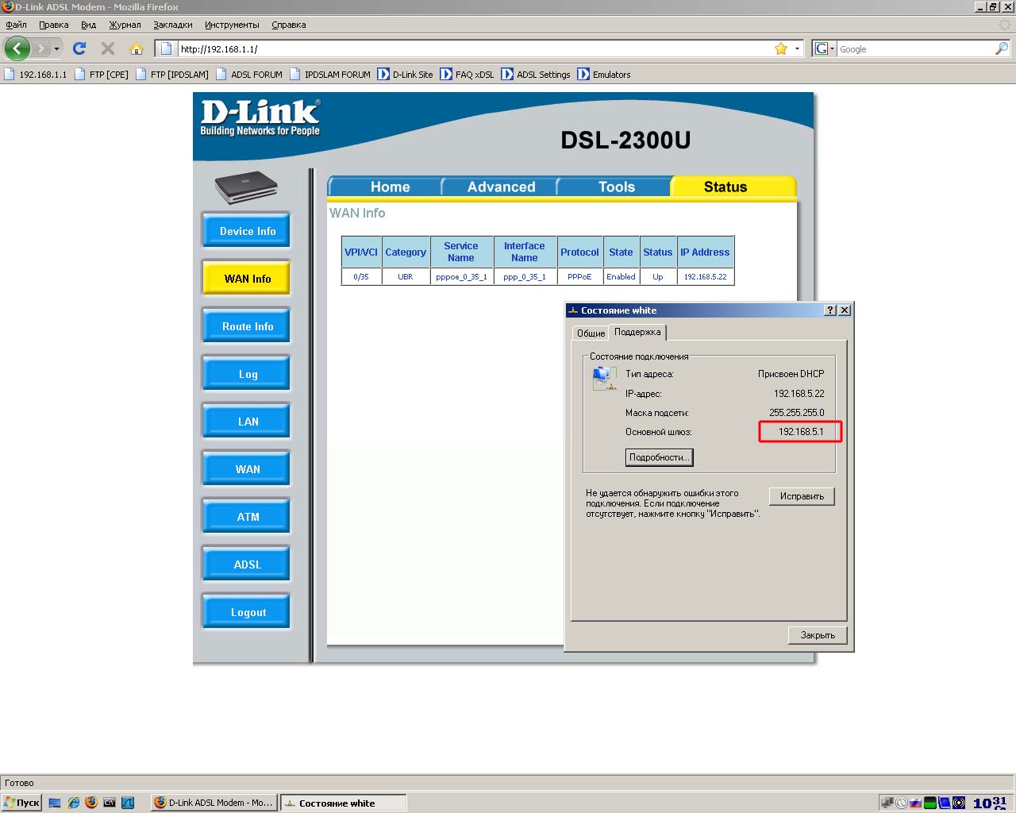
Task: Open the Закладки menu
Action: pos(173,25)
